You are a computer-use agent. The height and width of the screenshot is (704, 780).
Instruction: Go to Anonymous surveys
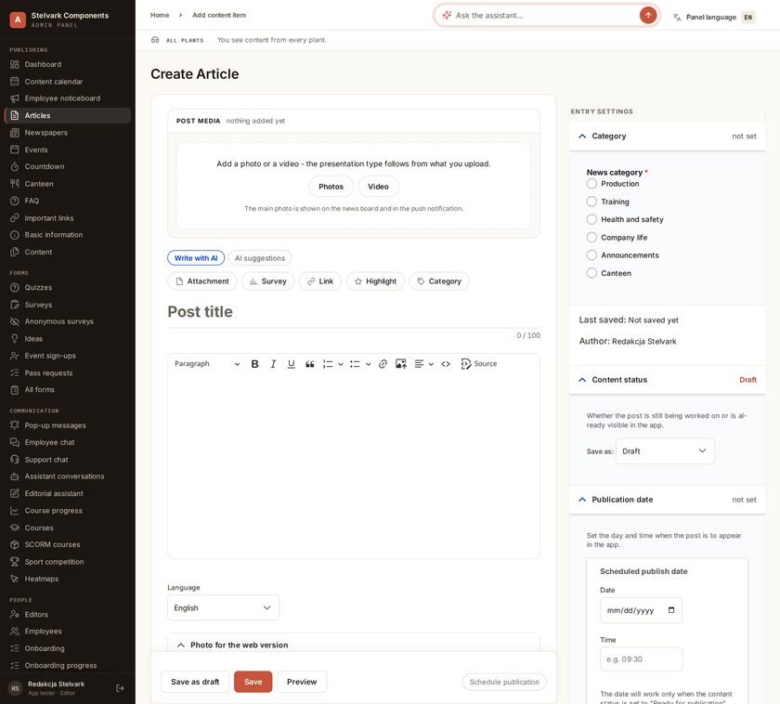[68, 321]
